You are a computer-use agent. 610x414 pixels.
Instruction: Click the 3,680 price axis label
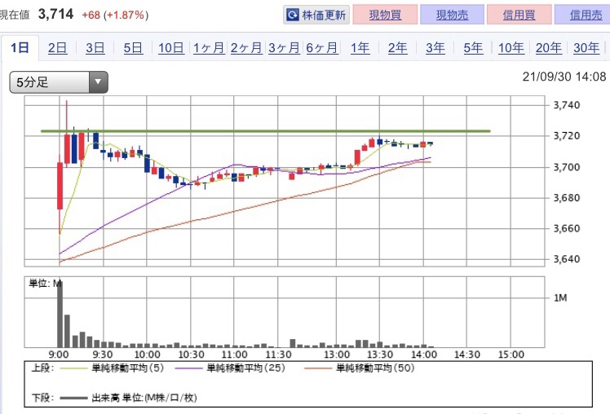[x=567, y=198]
